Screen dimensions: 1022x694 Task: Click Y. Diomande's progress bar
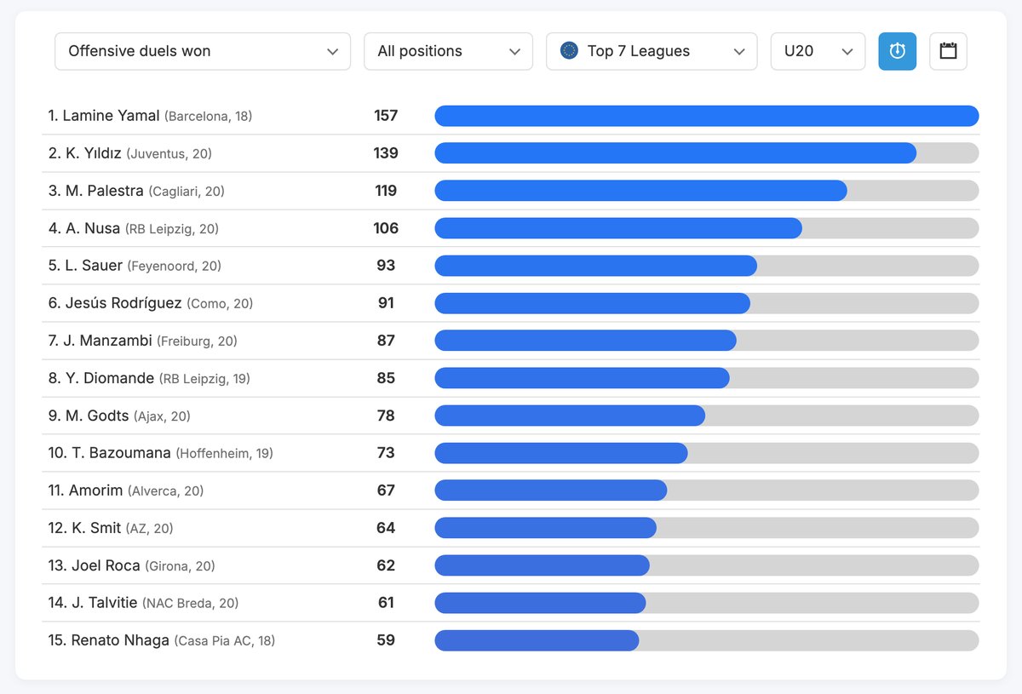tap(582, 378)
